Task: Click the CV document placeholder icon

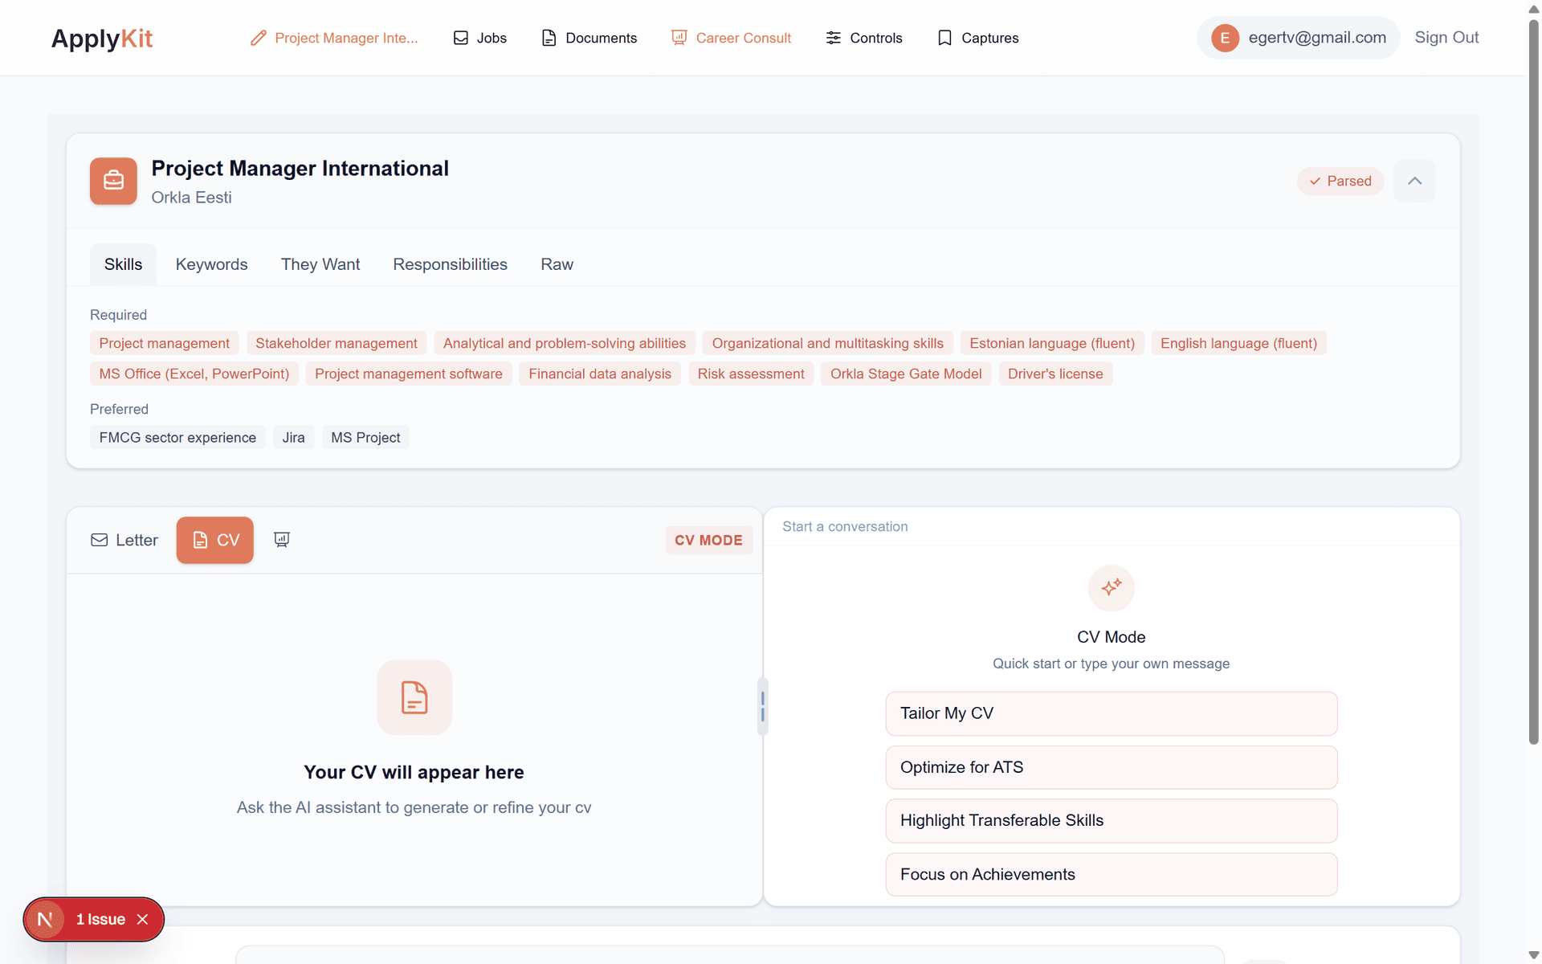Action: pyautogui.click(x=414, y=697)
